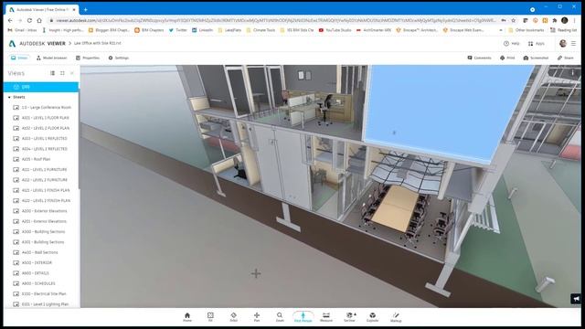Collapse the Sheets group
The width and height of the screenshot is (585, 329).
coord(9,97)
